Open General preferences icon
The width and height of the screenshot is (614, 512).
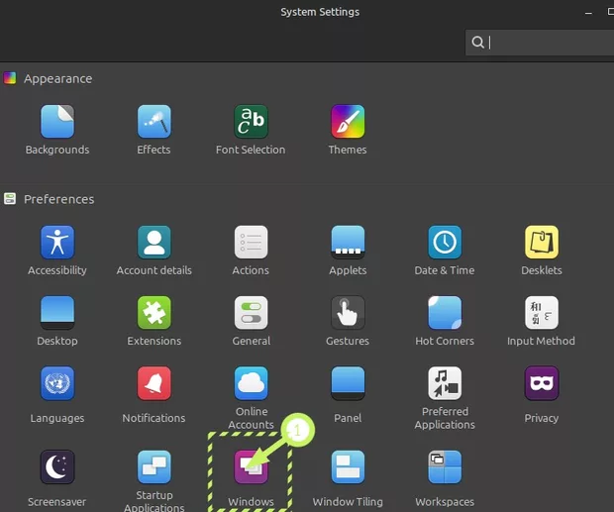click(251, 314)
